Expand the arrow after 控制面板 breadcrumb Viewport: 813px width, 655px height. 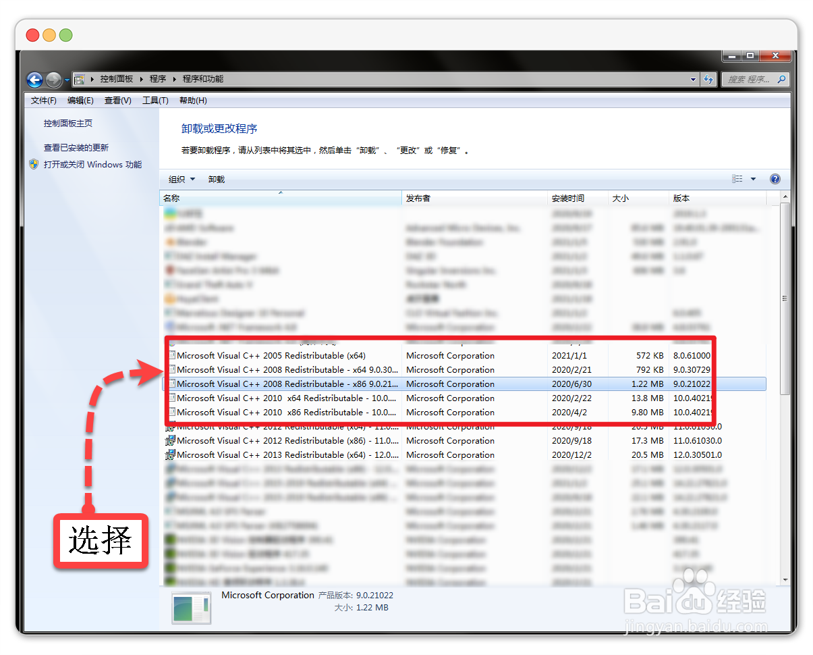(x=142, y=79)
